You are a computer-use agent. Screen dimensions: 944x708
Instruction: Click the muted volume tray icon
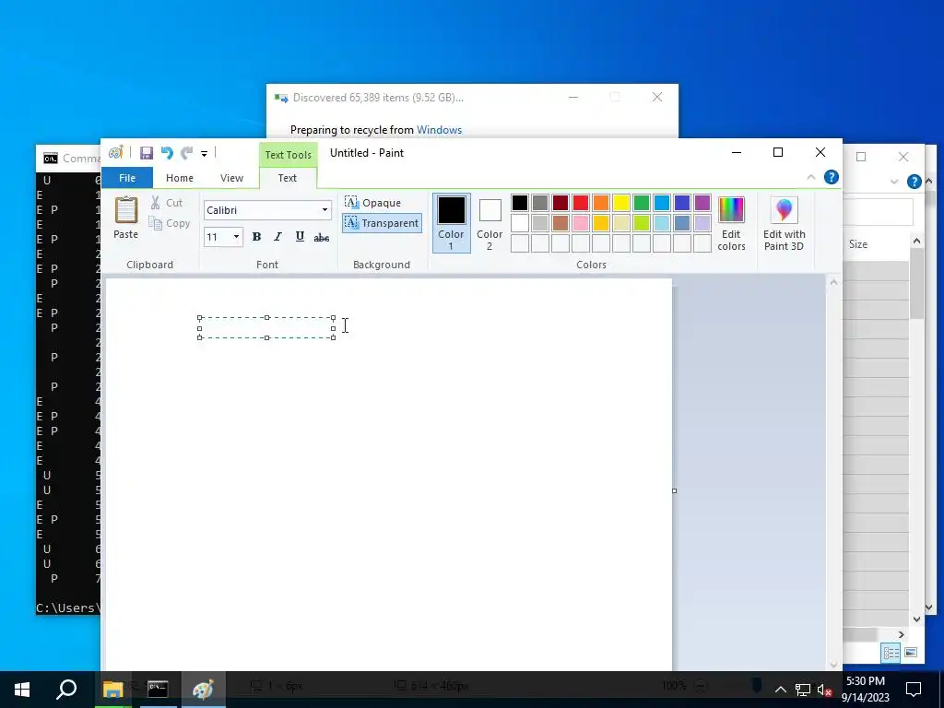pos(824,690)
